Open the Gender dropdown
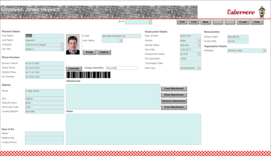The width and height of the screenshot is (271, 156). coord(199,40)
